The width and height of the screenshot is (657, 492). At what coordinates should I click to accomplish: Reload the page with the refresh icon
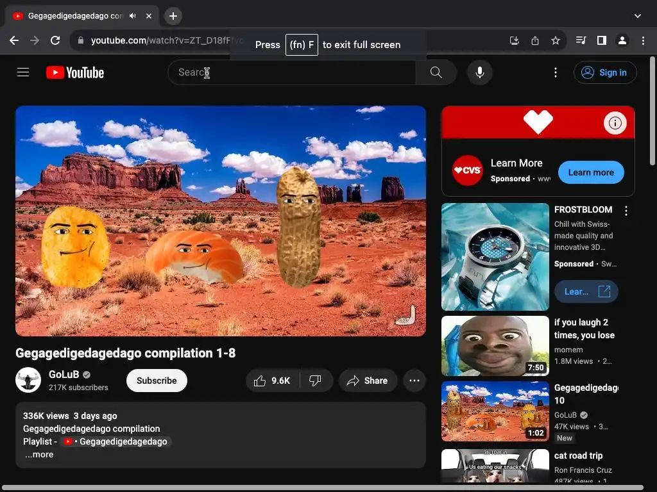[55, 40]
